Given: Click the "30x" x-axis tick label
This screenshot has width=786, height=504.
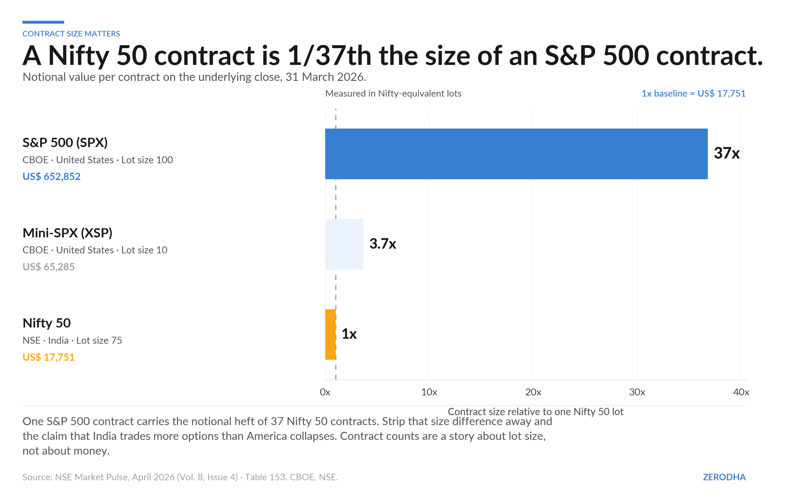Looking at the screenshot, I should pyautogui.click(x=637, y=392).
